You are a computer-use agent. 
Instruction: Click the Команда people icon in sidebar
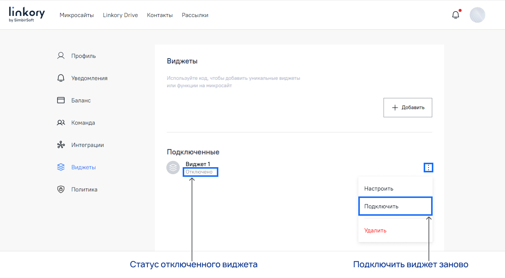[x=61, y=122]
